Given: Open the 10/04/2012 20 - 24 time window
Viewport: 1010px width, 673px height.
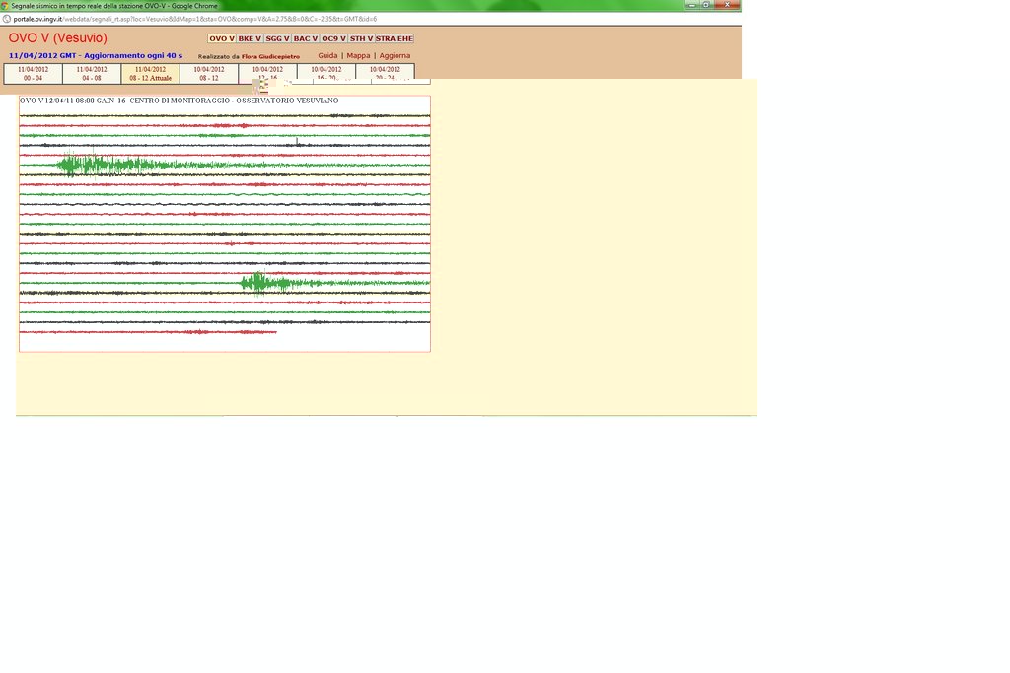Looking at the screenshot, I should point(385,72).
